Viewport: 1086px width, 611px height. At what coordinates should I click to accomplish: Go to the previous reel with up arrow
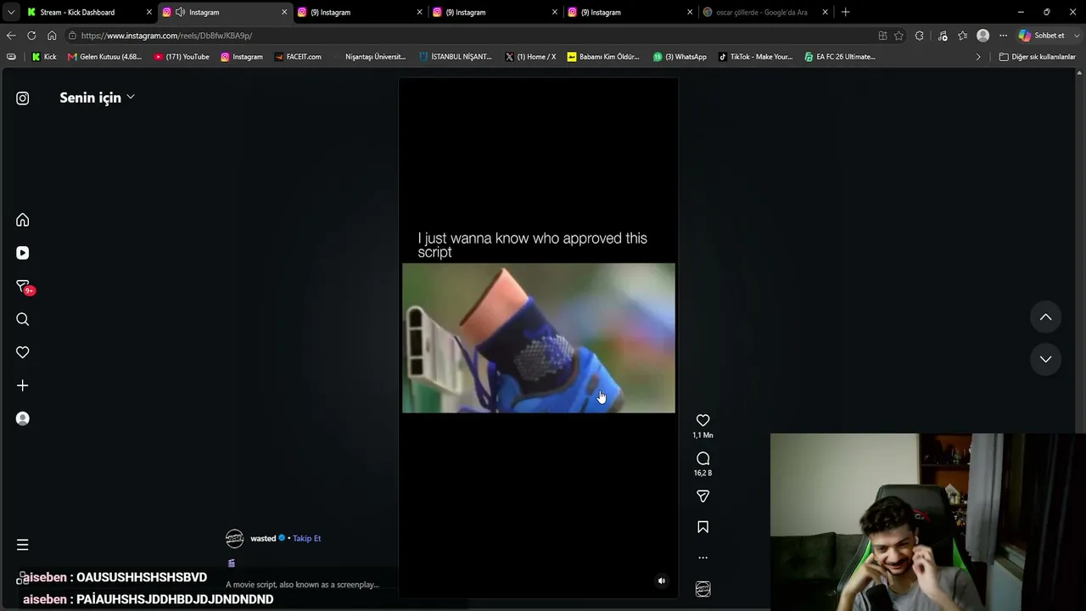[x=1046, y=317]
